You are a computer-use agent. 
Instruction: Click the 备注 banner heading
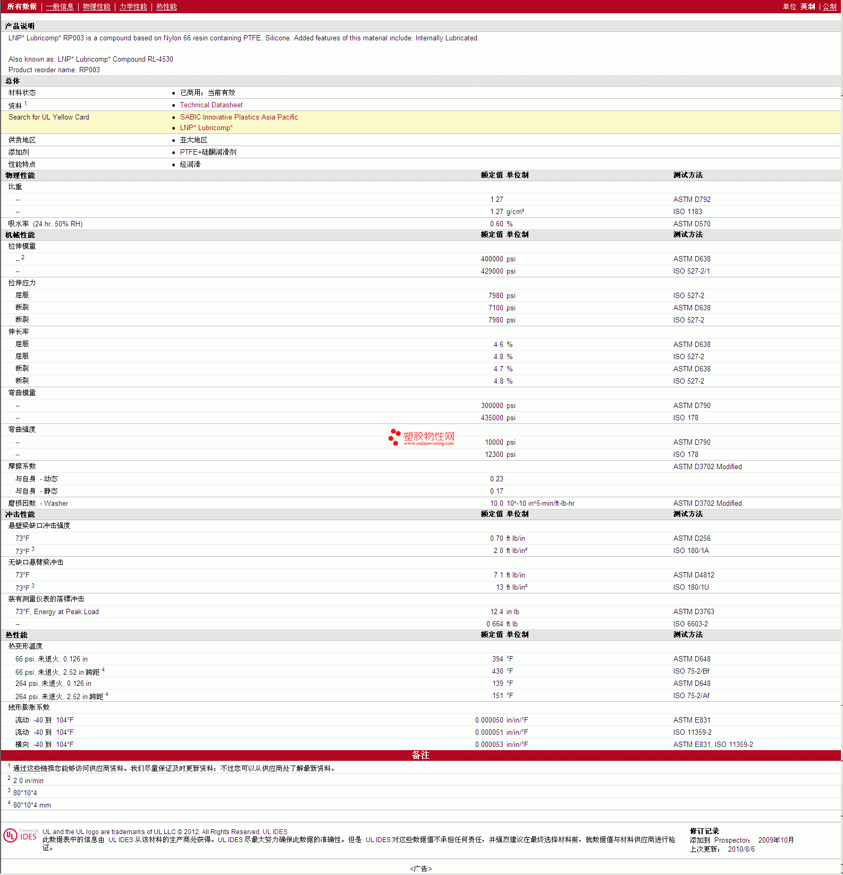pyautogui.click(x=420, y=755)
